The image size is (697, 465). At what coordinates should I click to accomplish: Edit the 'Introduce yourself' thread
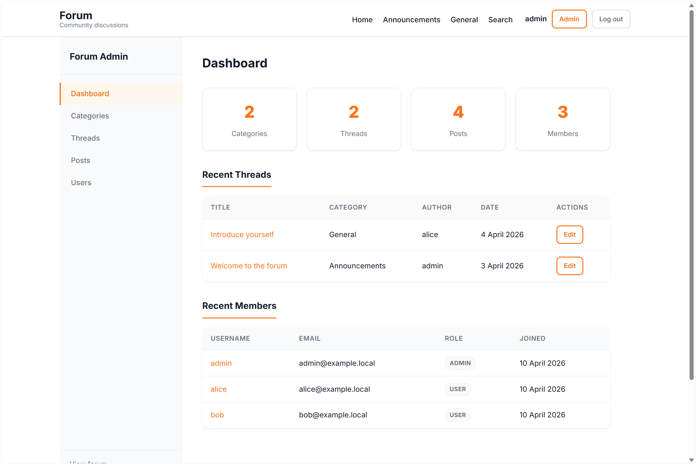(x=569, y=234)
